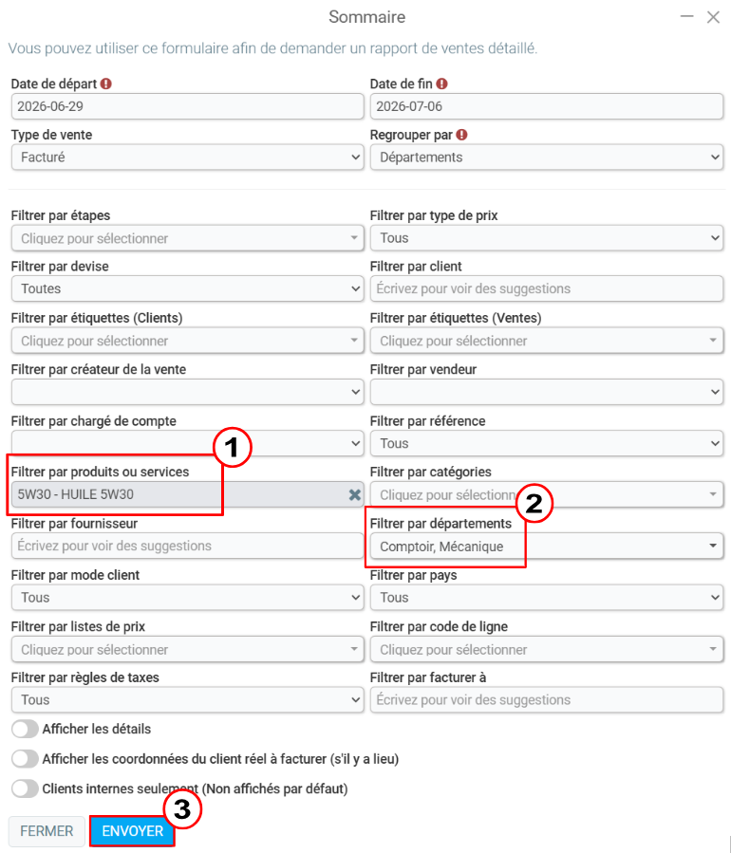Minimize the Sommaire dialog
Screen dimensions: 731x853
687,17
